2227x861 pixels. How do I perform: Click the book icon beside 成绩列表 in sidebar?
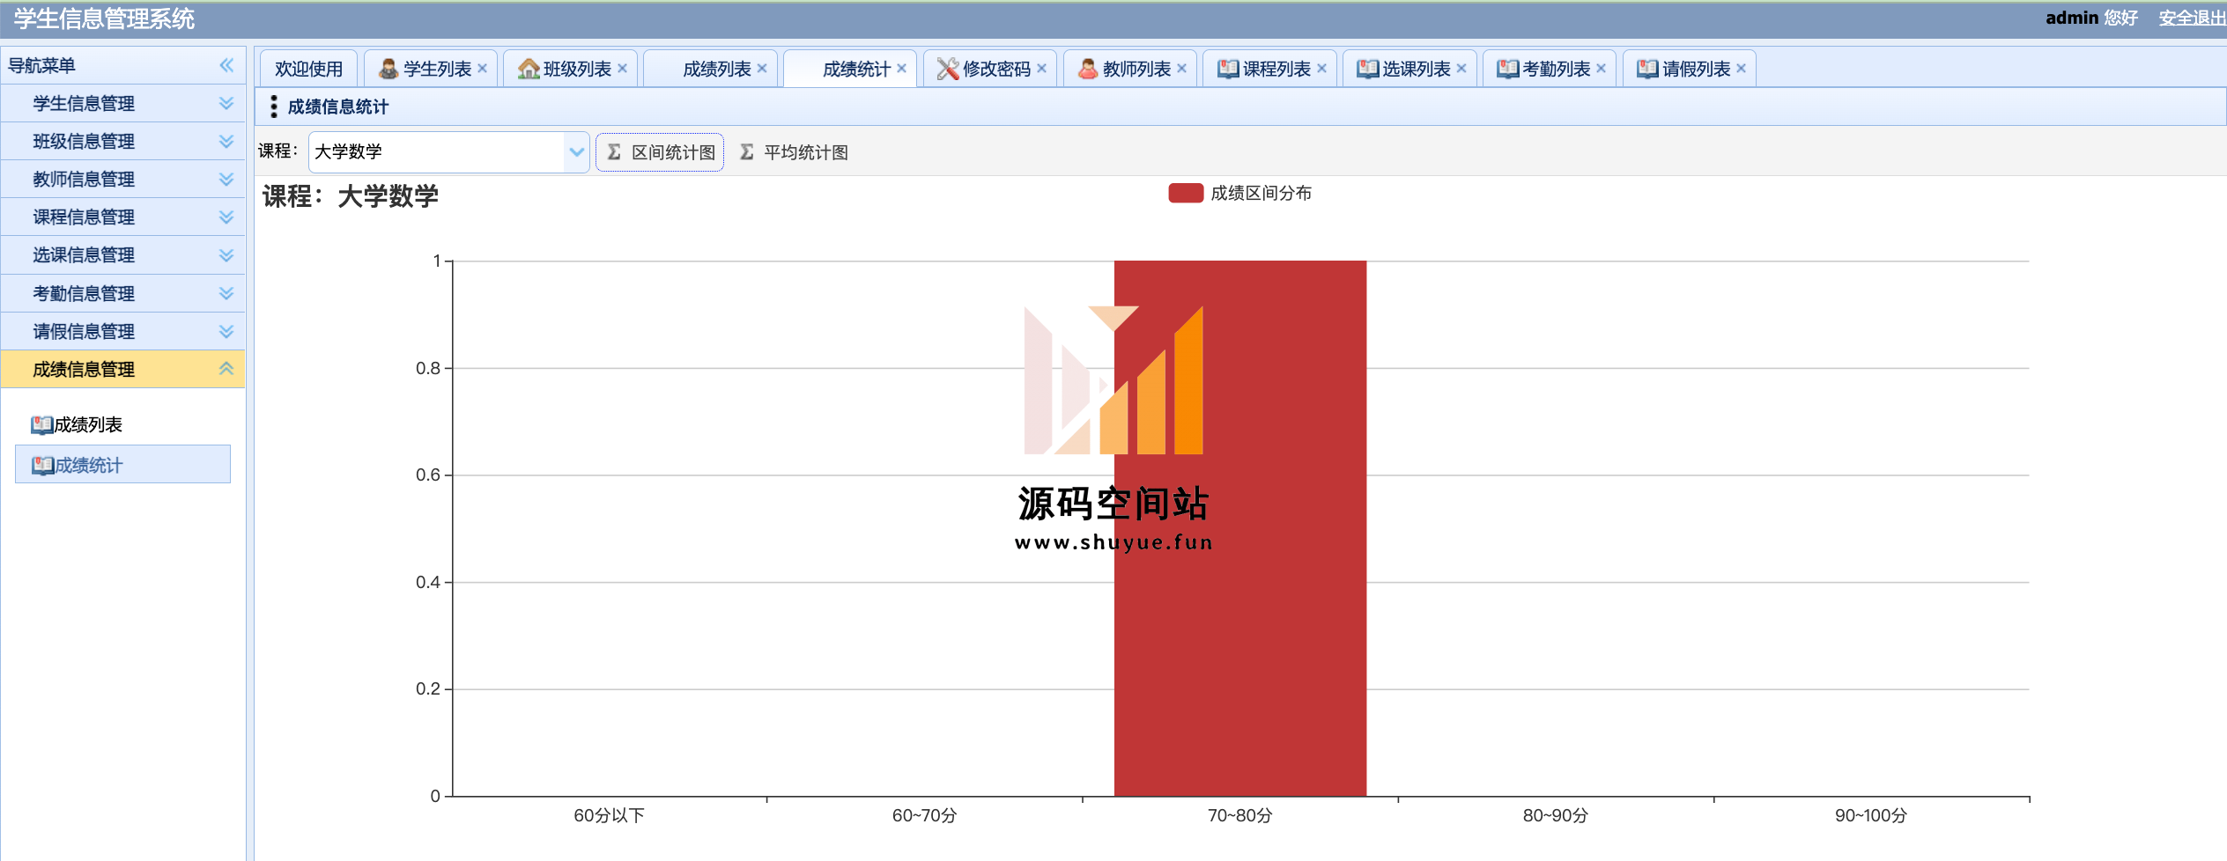click(41, 425)
